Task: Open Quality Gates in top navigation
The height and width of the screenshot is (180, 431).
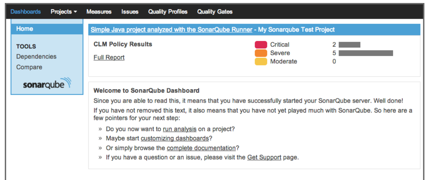Action: [x=215, y=12]
